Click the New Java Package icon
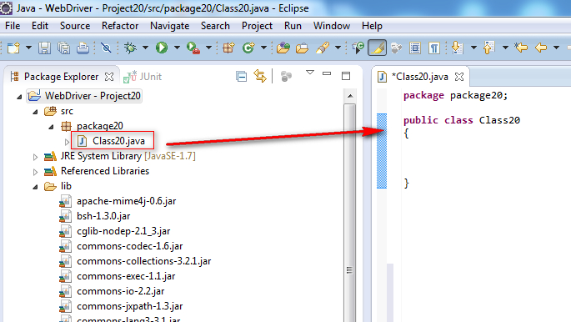 (x=228, y=48)
